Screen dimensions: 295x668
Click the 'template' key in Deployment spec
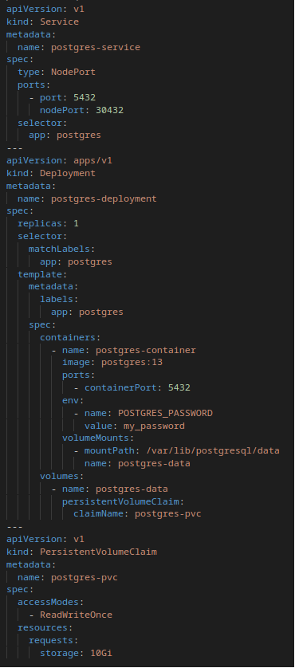(x=40, y=274)
